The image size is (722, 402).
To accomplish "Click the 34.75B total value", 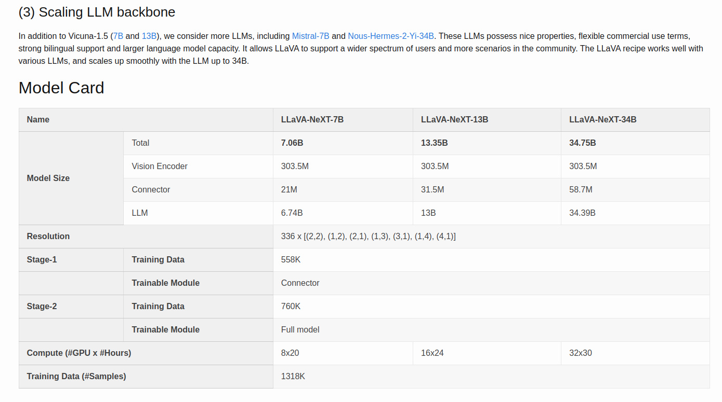I will pos(583,143).
